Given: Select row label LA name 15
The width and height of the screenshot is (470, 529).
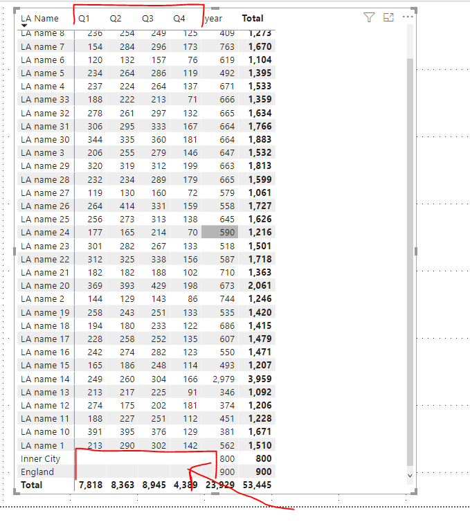Looking at the screenshot, I should [x=45, y=365].
